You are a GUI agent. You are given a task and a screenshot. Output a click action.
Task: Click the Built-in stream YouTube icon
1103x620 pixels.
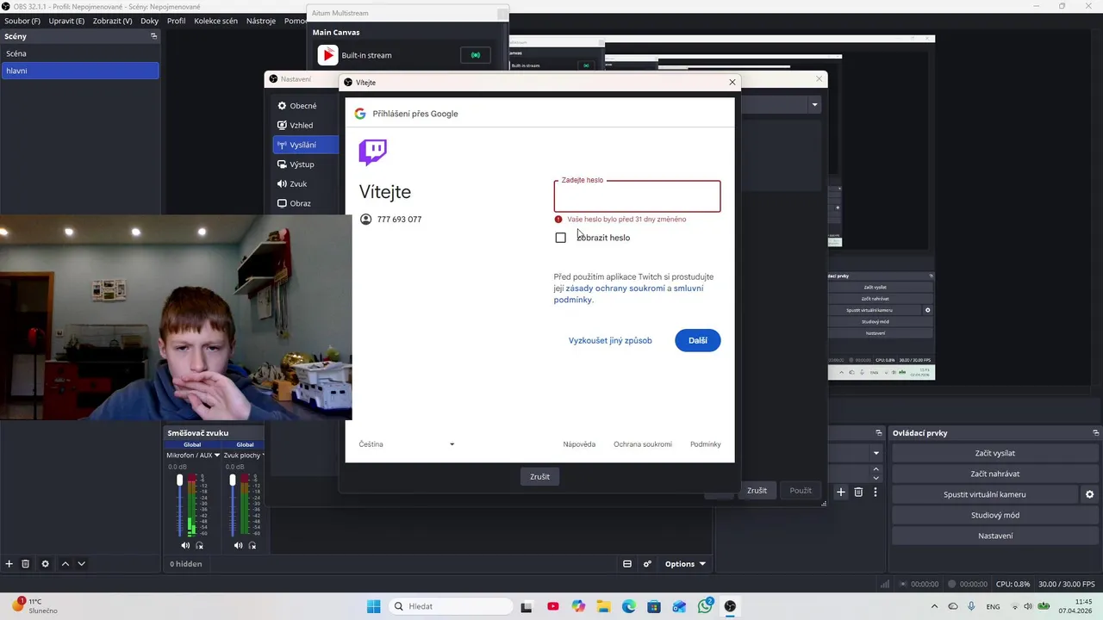click(327, 55)
